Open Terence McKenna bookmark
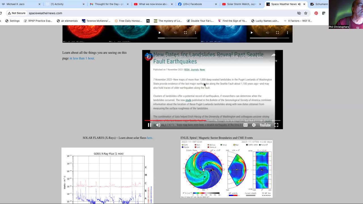The image size is (363, 204). point(96,21)
